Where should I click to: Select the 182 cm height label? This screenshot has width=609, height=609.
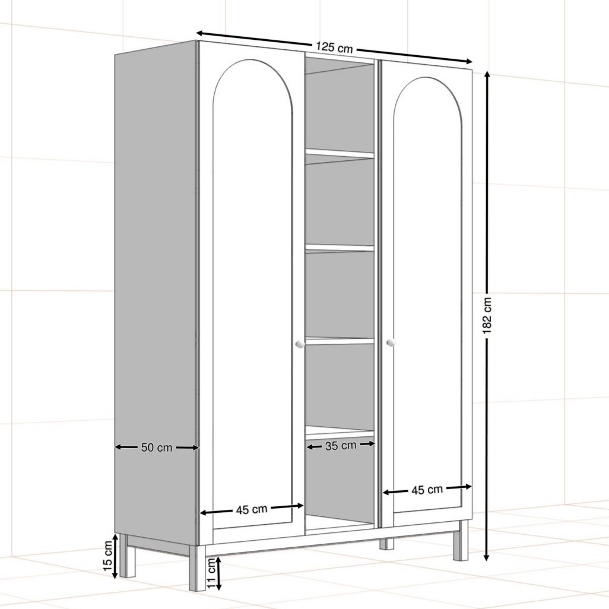pyautogui.click(x=487, y=316)
